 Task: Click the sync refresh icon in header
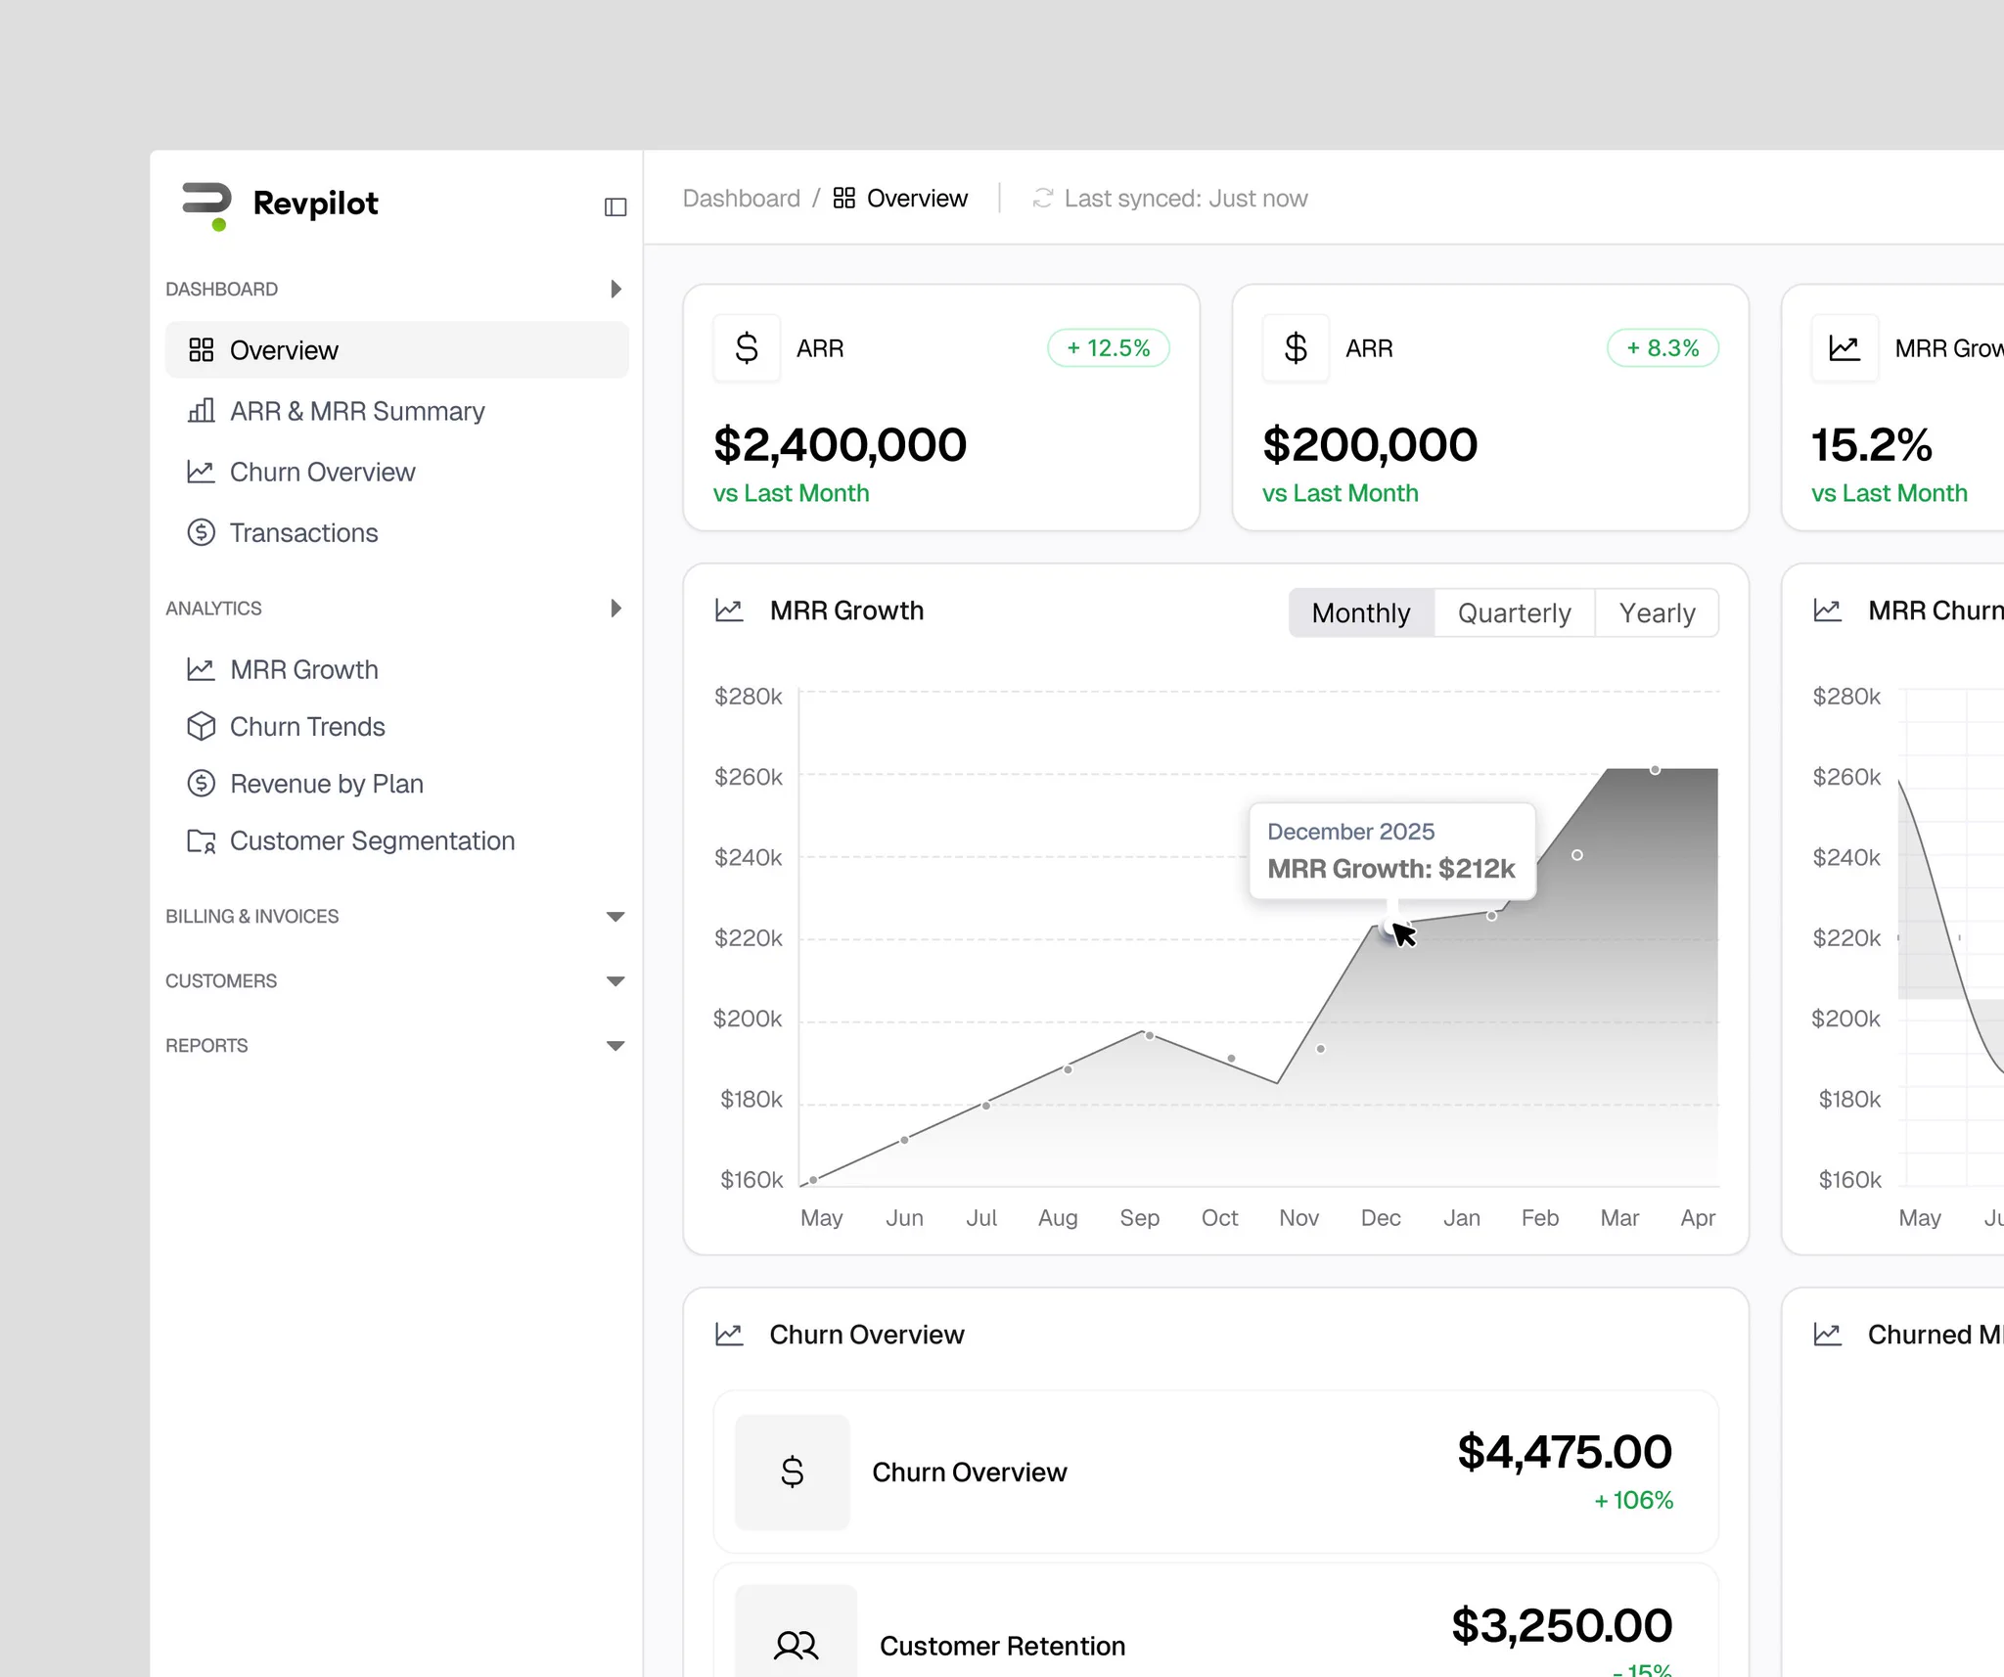pyautogui.click(x=1043, y=198)
